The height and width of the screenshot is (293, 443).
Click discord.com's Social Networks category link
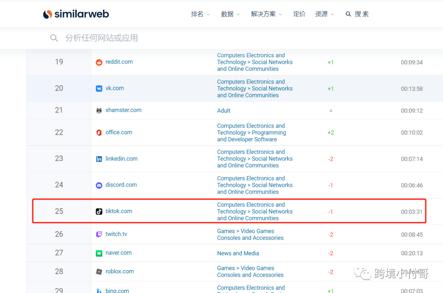tap(255, 185)
